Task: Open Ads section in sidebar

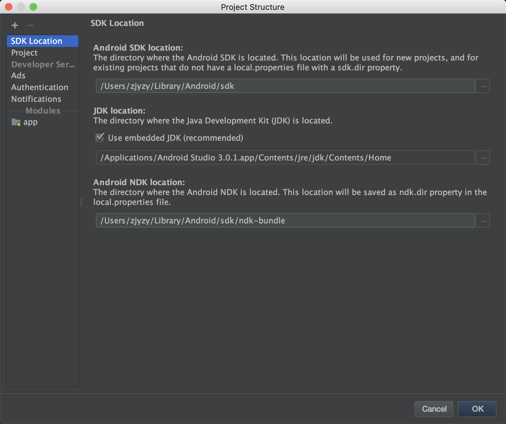Action: pos(43,76)
